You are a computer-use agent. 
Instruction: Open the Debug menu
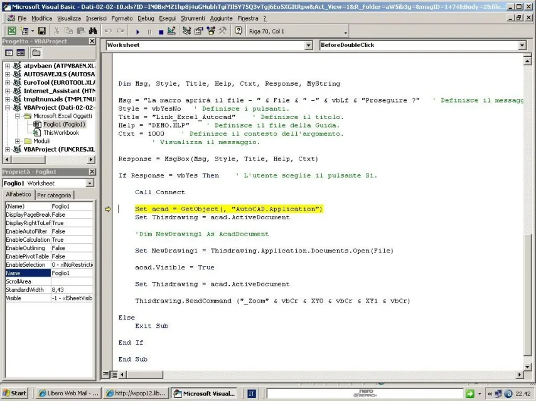coord(146,18)
